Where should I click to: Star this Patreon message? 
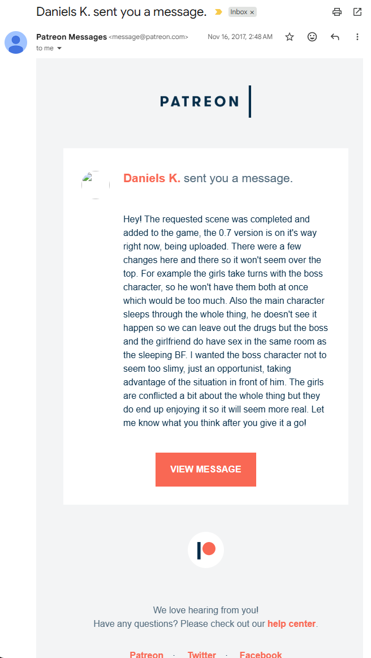(x=290, y=37)
